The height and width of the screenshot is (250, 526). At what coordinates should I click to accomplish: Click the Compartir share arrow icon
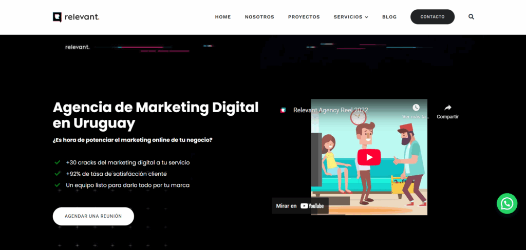(x=448, y=108)
